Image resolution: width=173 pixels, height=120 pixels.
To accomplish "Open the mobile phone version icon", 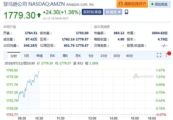I will tap(126, 12).
